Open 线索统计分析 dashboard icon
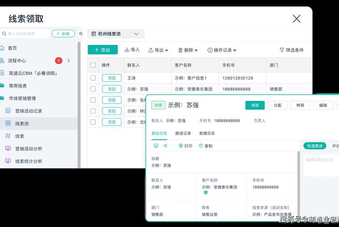Screen dimensions: 339x227 [x=8, y=161]
